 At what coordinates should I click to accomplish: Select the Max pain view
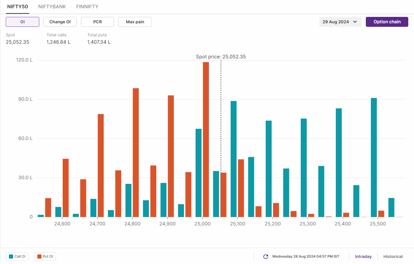pos(135,22)
